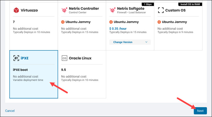212x117 pixels.
Task: Click the Netris Softgate logo icon
Action: tap(112, 10)
